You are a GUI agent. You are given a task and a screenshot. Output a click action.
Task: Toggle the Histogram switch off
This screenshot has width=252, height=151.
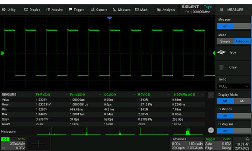233,131
